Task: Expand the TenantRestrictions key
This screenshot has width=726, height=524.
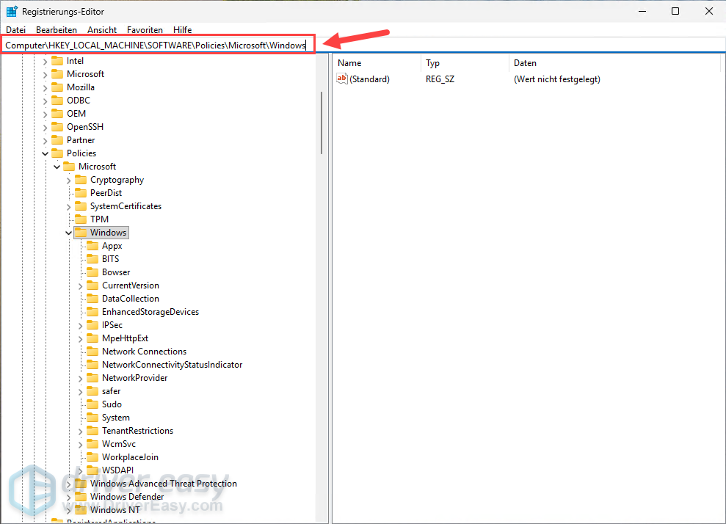Action: coord(80,431)
